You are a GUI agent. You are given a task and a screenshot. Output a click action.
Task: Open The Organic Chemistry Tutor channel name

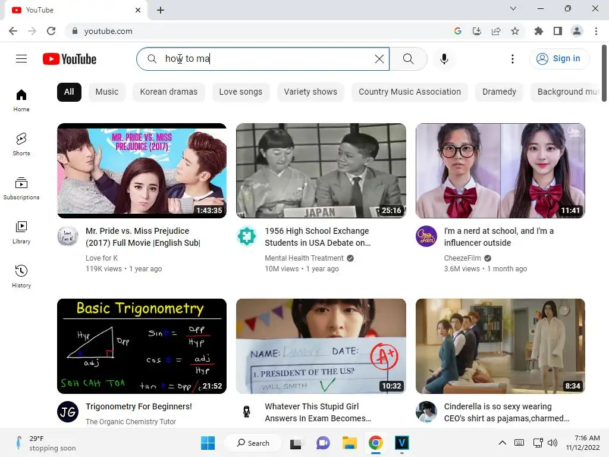coord(130,422)
